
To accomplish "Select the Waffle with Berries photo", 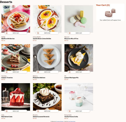I will tap(16, 19).
